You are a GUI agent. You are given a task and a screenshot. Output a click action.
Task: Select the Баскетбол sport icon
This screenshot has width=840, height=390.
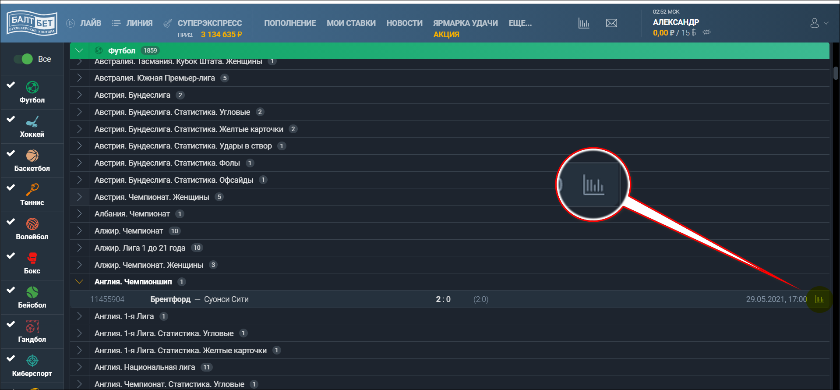[x=32, y=156]
